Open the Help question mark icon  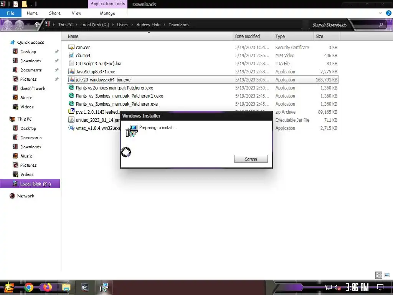tap(388, 13)
